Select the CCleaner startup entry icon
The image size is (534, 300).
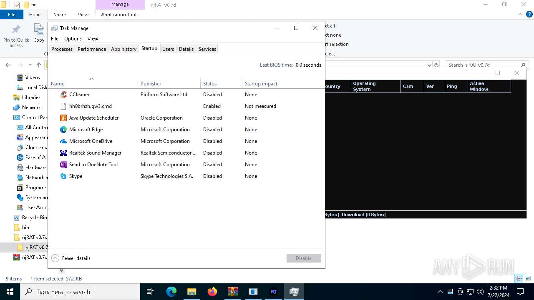coord(63,95)
